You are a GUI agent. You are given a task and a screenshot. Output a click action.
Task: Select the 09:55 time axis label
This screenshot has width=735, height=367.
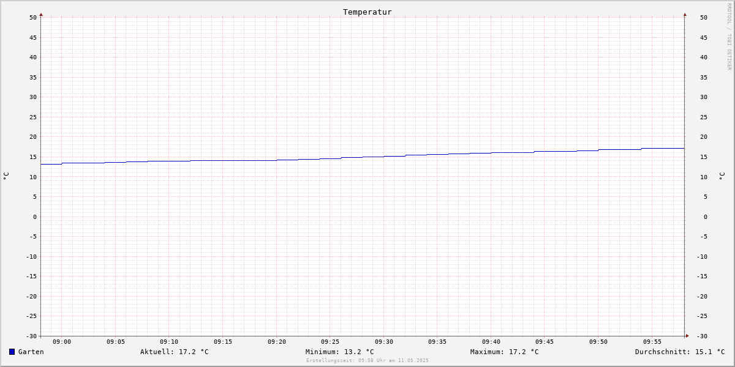(x=652, y=342)
